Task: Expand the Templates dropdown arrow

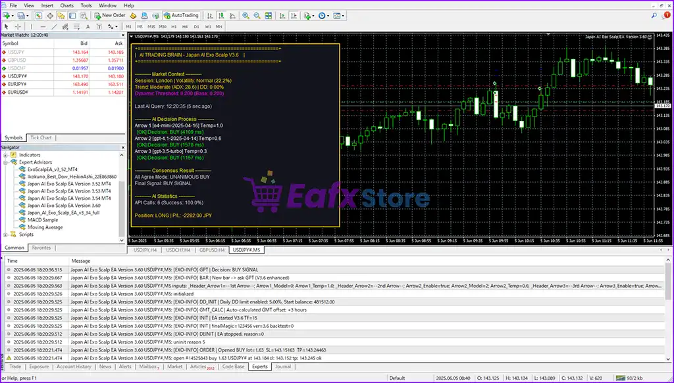Action: (343, 16)
